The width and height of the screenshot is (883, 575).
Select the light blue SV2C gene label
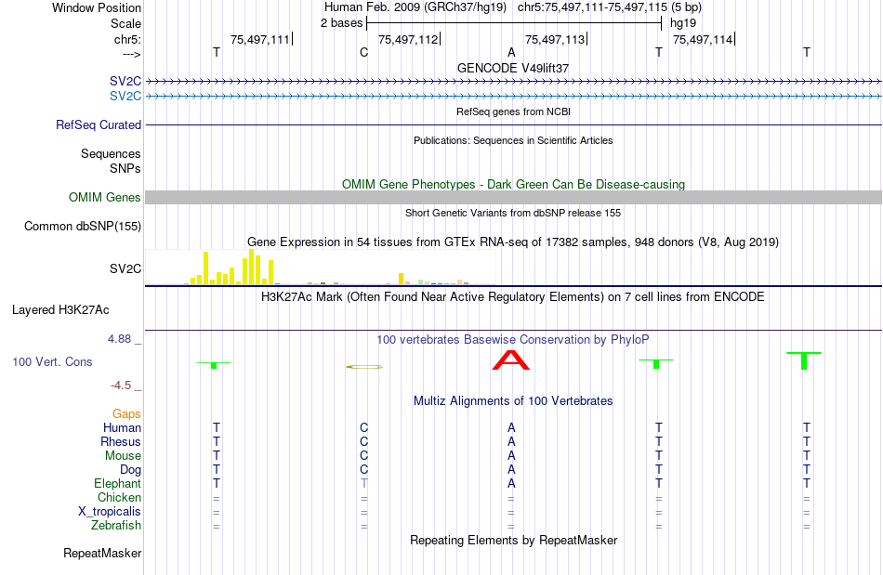coord(125,97)
